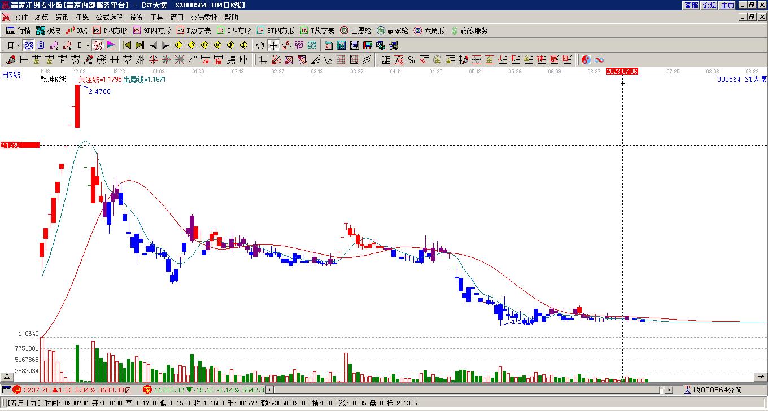Open the T数字表 tool
The image size is (768, 411).
(x=317, y=30)
